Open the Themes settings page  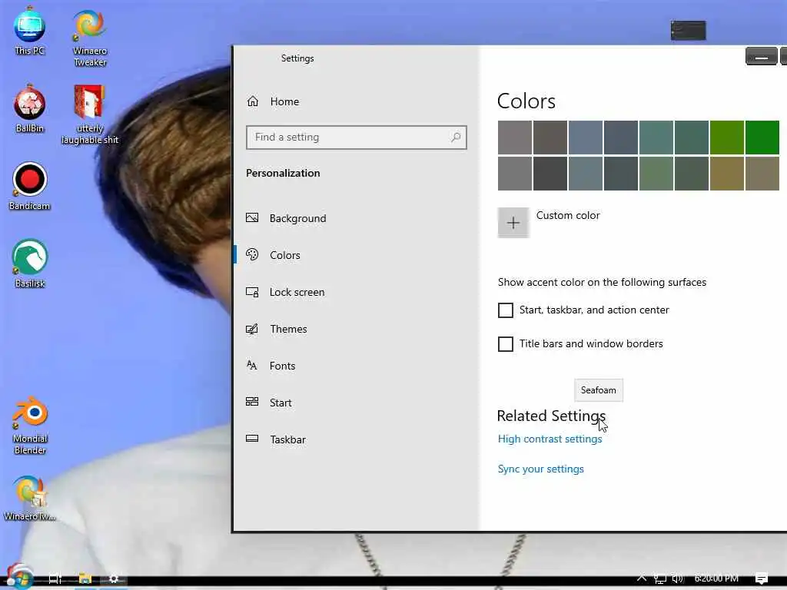click(277, 329)
